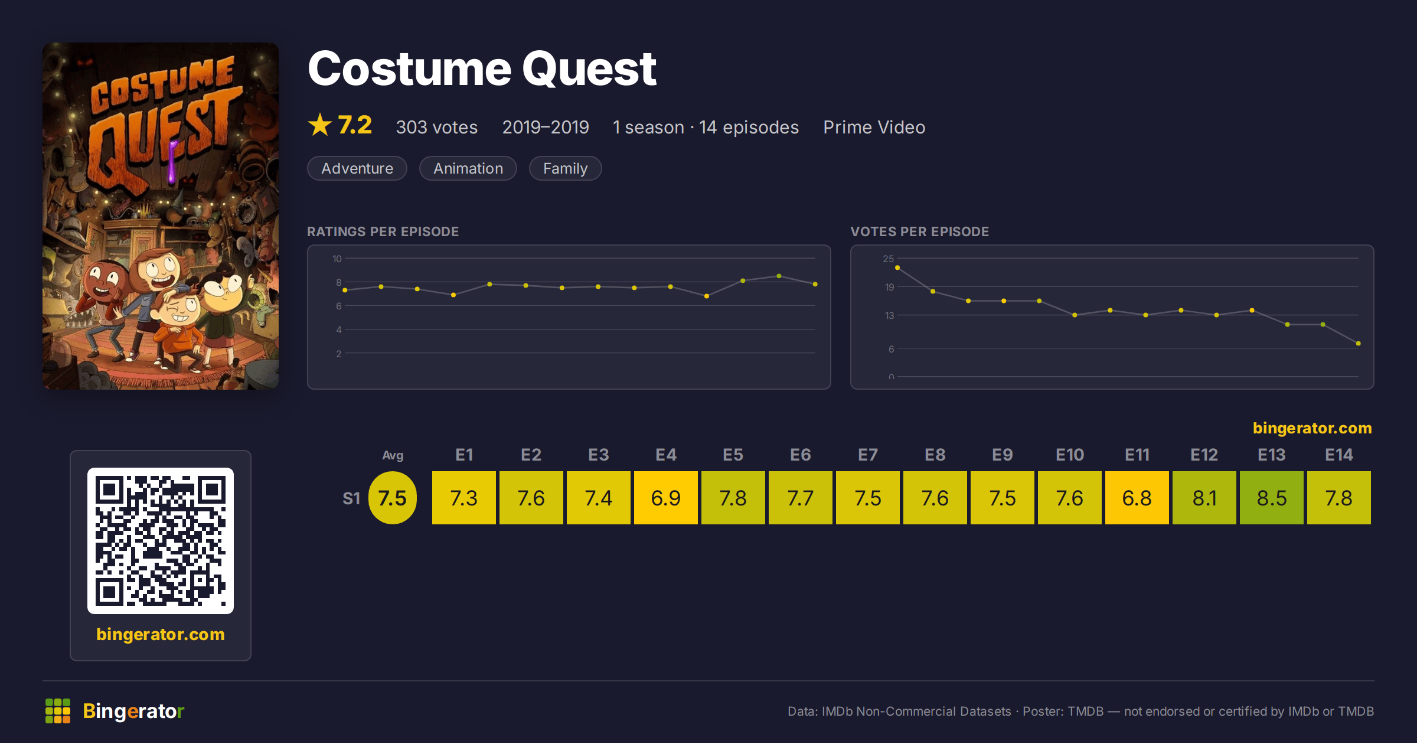This screenshot has height=744, width=1417.
Task: Select episode E4 rating cell 6.9
Action: click(666, 498)
